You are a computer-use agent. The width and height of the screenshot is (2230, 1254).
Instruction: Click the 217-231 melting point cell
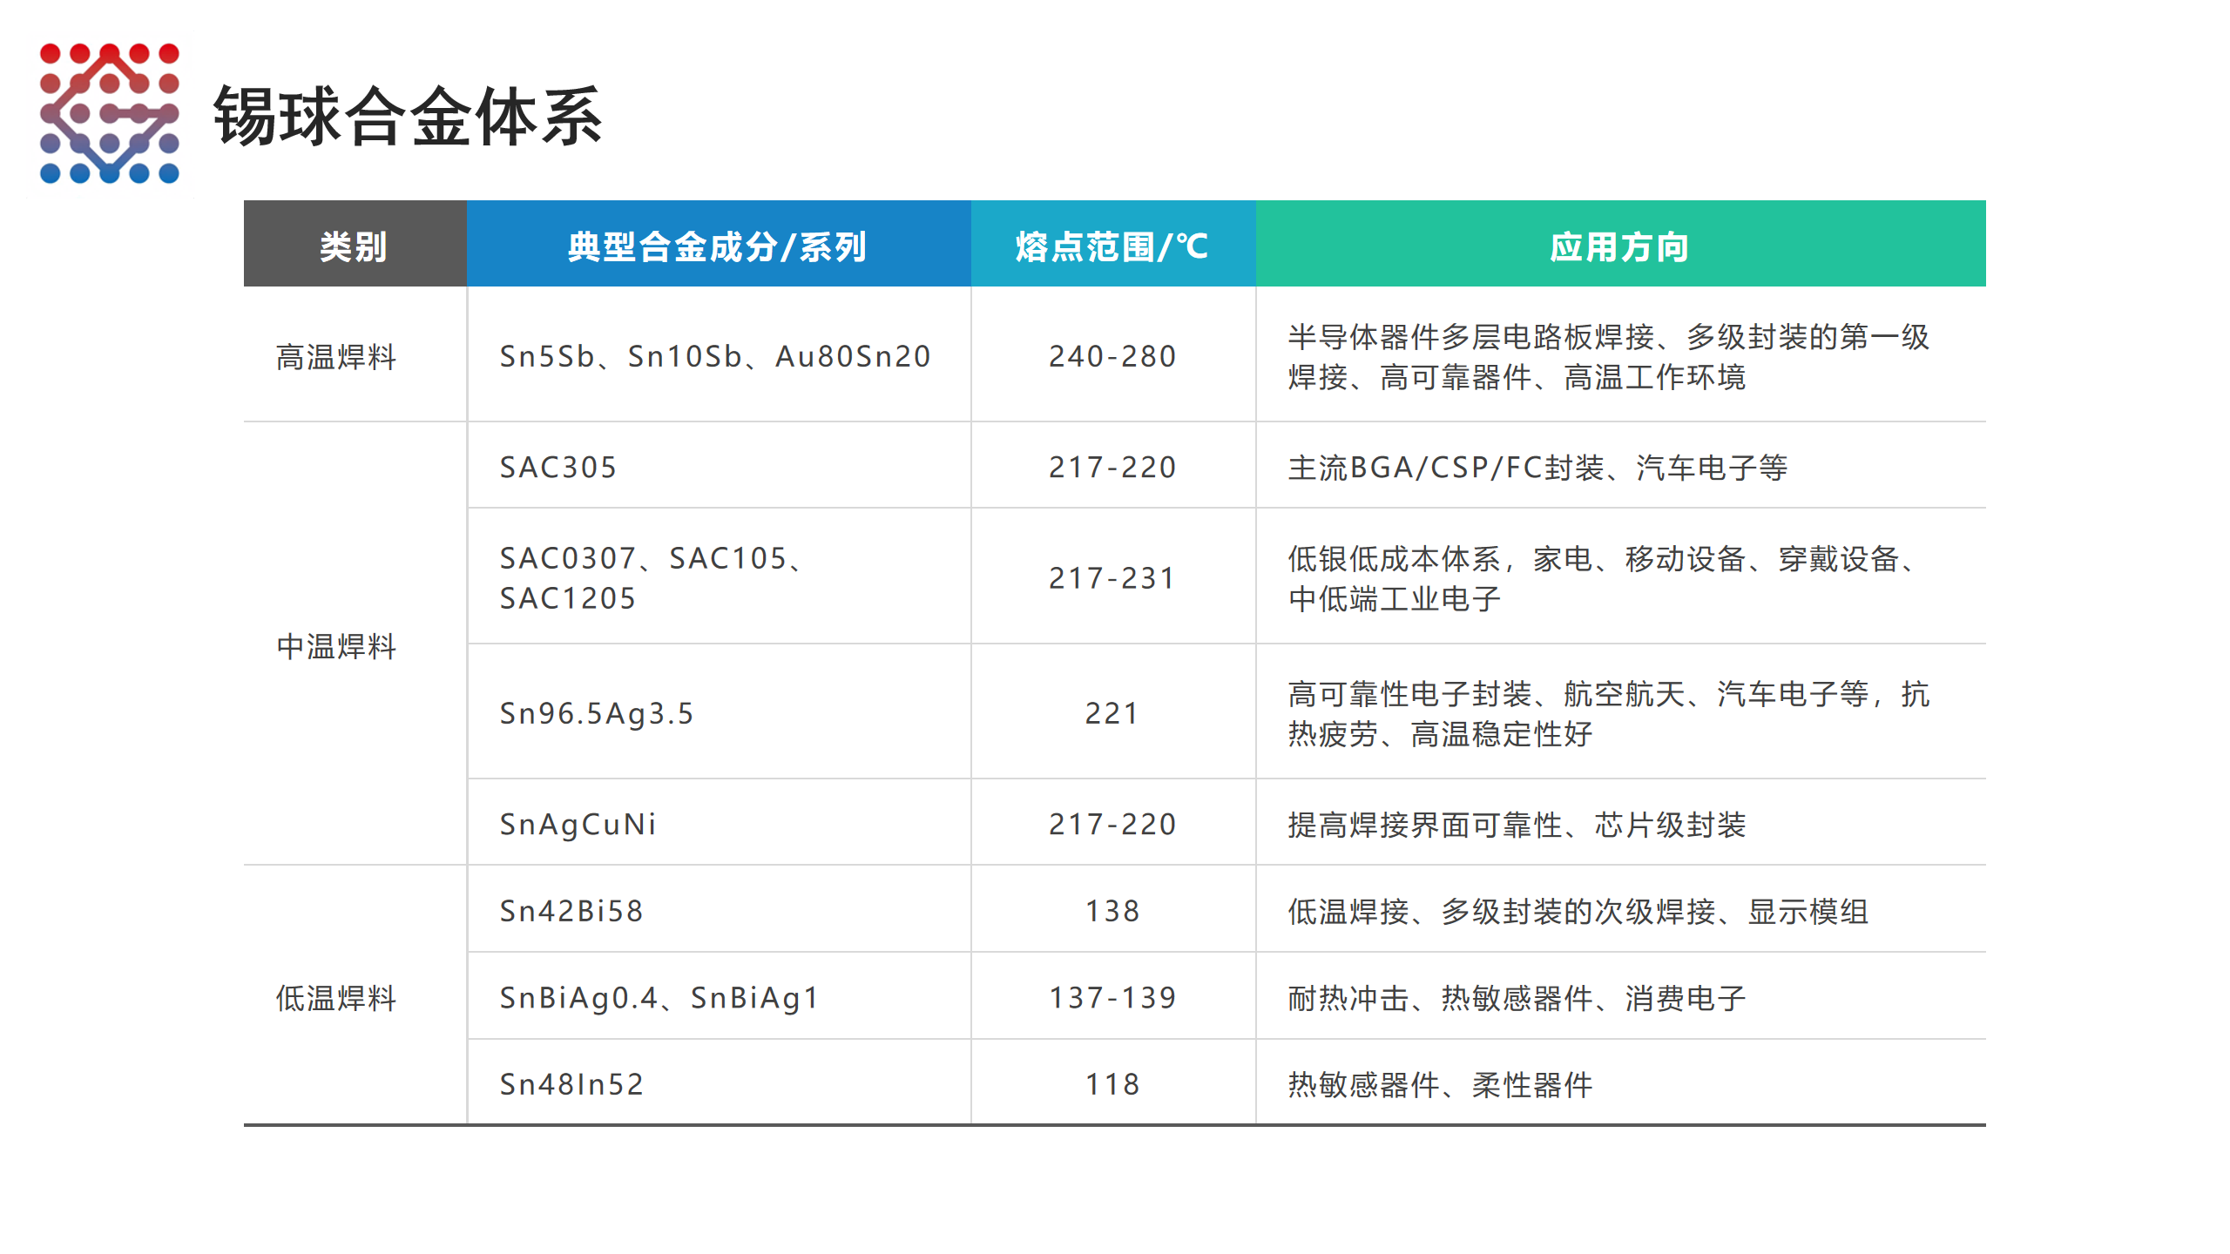click(1112, 578)
